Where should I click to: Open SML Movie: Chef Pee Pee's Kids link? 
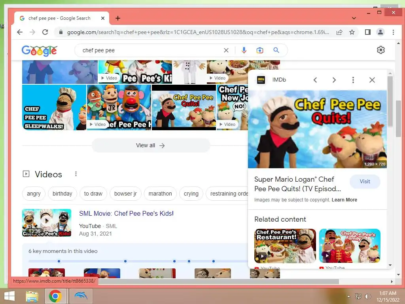tap(126, 213)
